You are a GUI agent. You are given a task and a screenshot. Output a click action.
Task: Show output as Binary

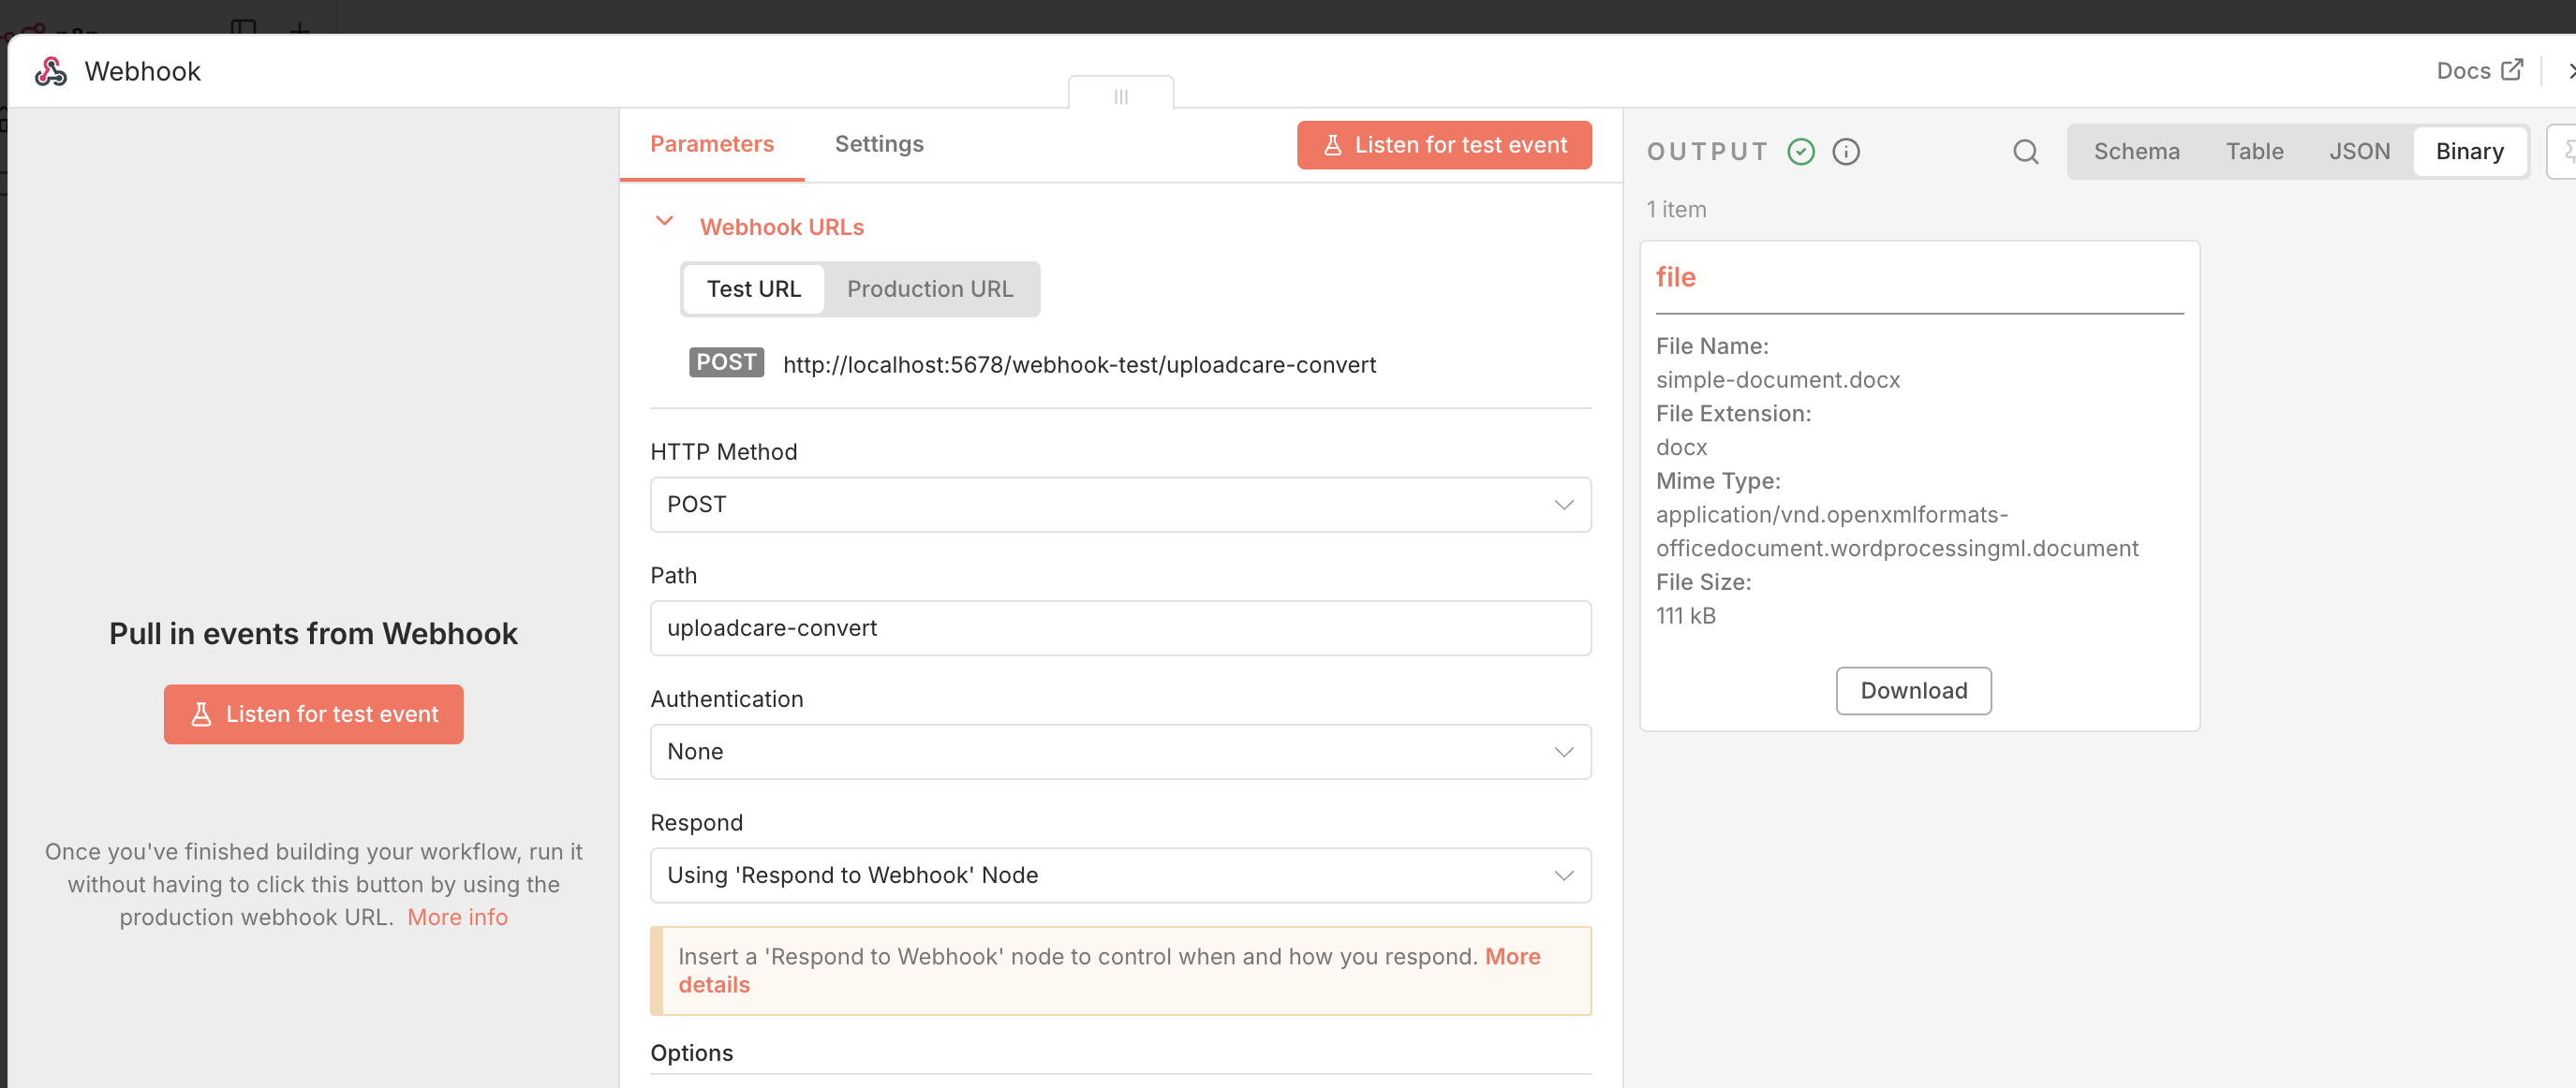[2469, 151]
